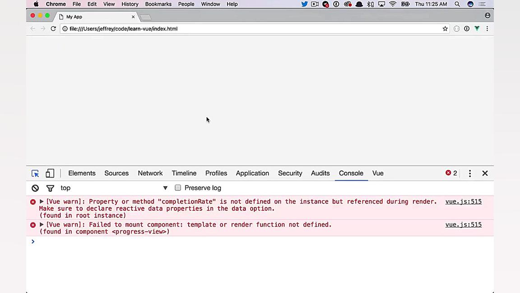This screenshot has width=520, height=293.
Task: Select the inspect element picker icon
Action: click(35, 174)
